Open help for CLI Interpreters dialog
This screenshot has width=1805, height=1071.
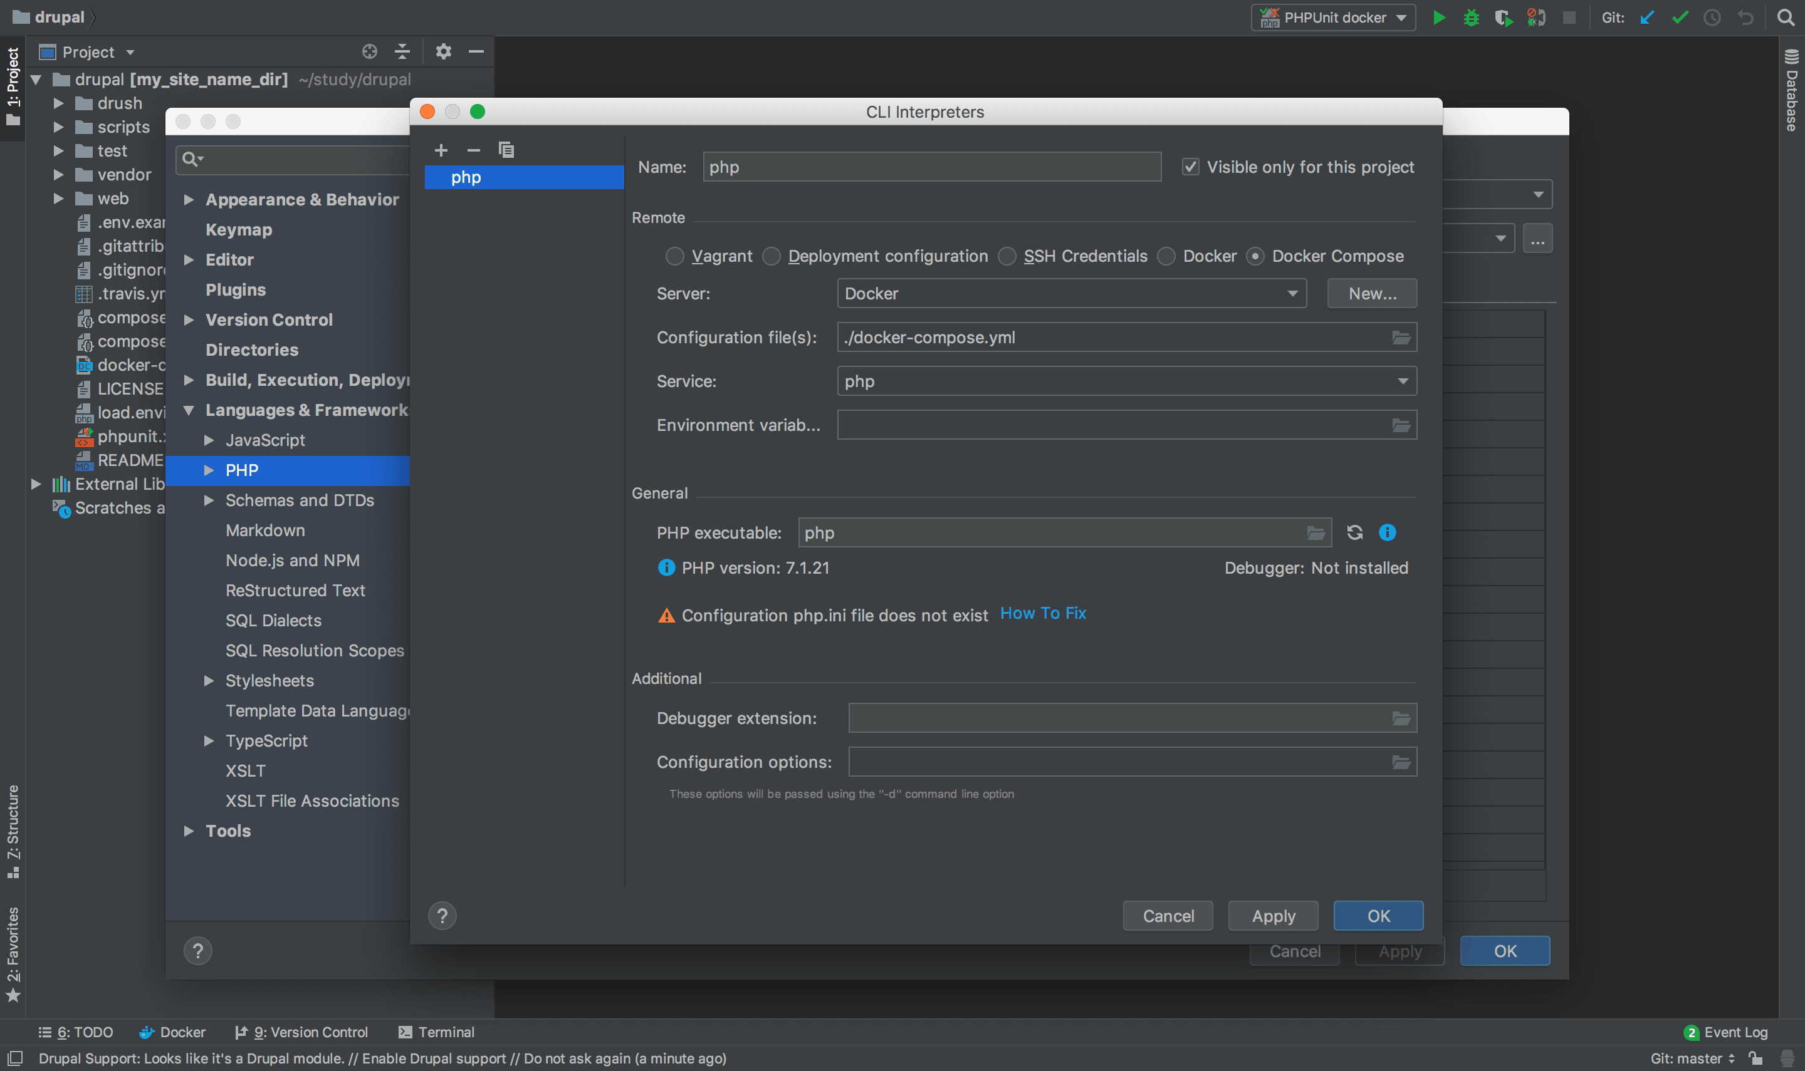(442, 916)
